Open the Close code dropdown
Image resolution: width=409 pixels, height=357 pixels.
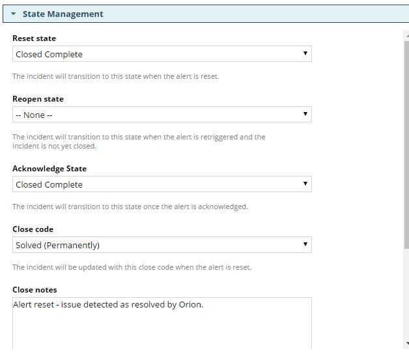point(156,245)
